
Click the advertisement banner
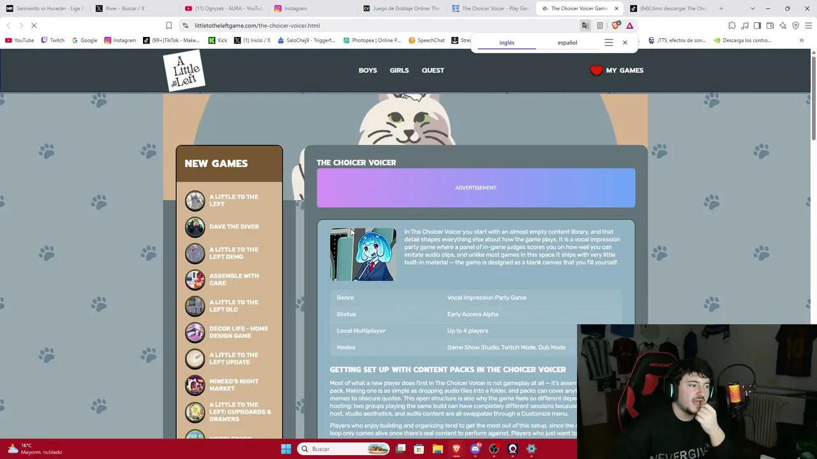coord(476,188)
